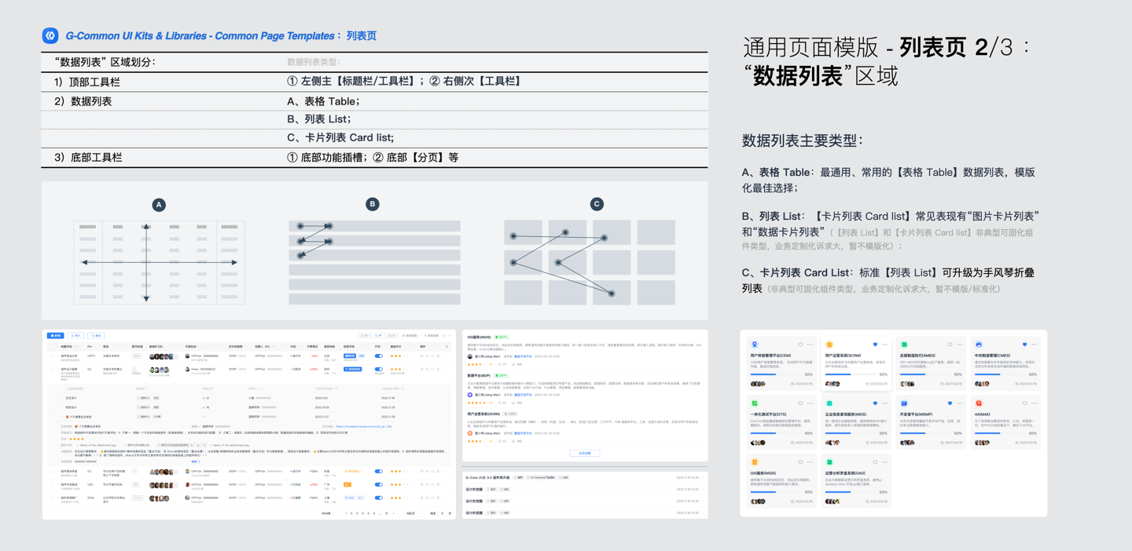Toggle switch in the OPPO table row
The image size is (1132, 551).
(378, 356)
